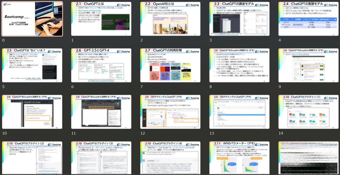
Task: Select slide numbered 11 with dark screenshot
Action: click(101, 112)
